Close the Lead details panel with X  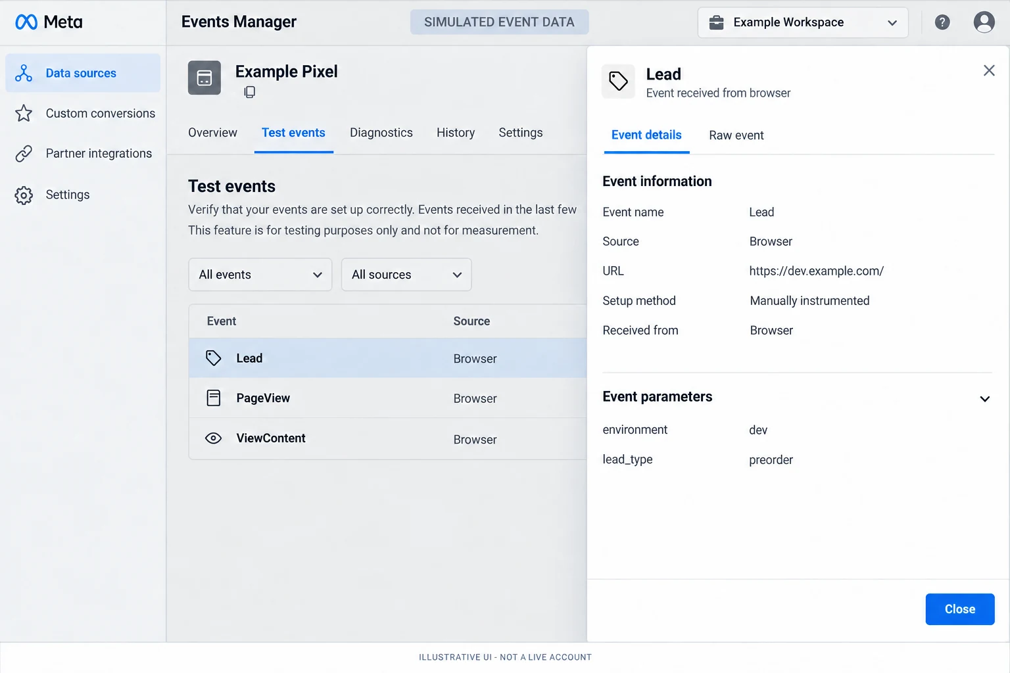989,70
